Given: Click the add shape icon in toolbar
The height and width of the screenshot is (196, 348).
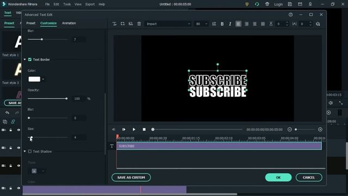Looking at the screenshot, I should pyautogui.click(x=122, y=24).
